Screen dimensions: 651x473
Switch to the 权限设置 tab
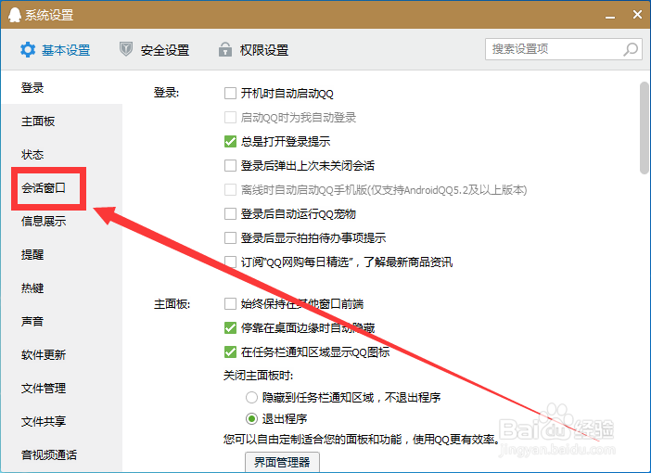point(254,50)
